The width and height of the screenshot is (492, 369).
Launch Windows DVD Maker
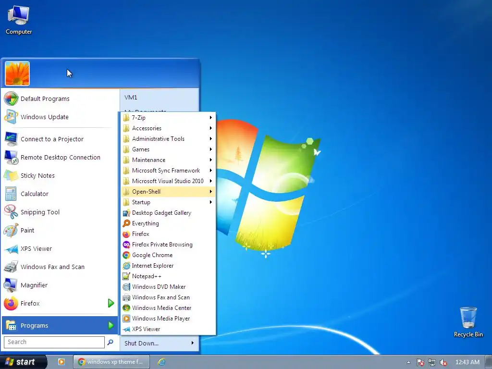(x=168, y=287)
